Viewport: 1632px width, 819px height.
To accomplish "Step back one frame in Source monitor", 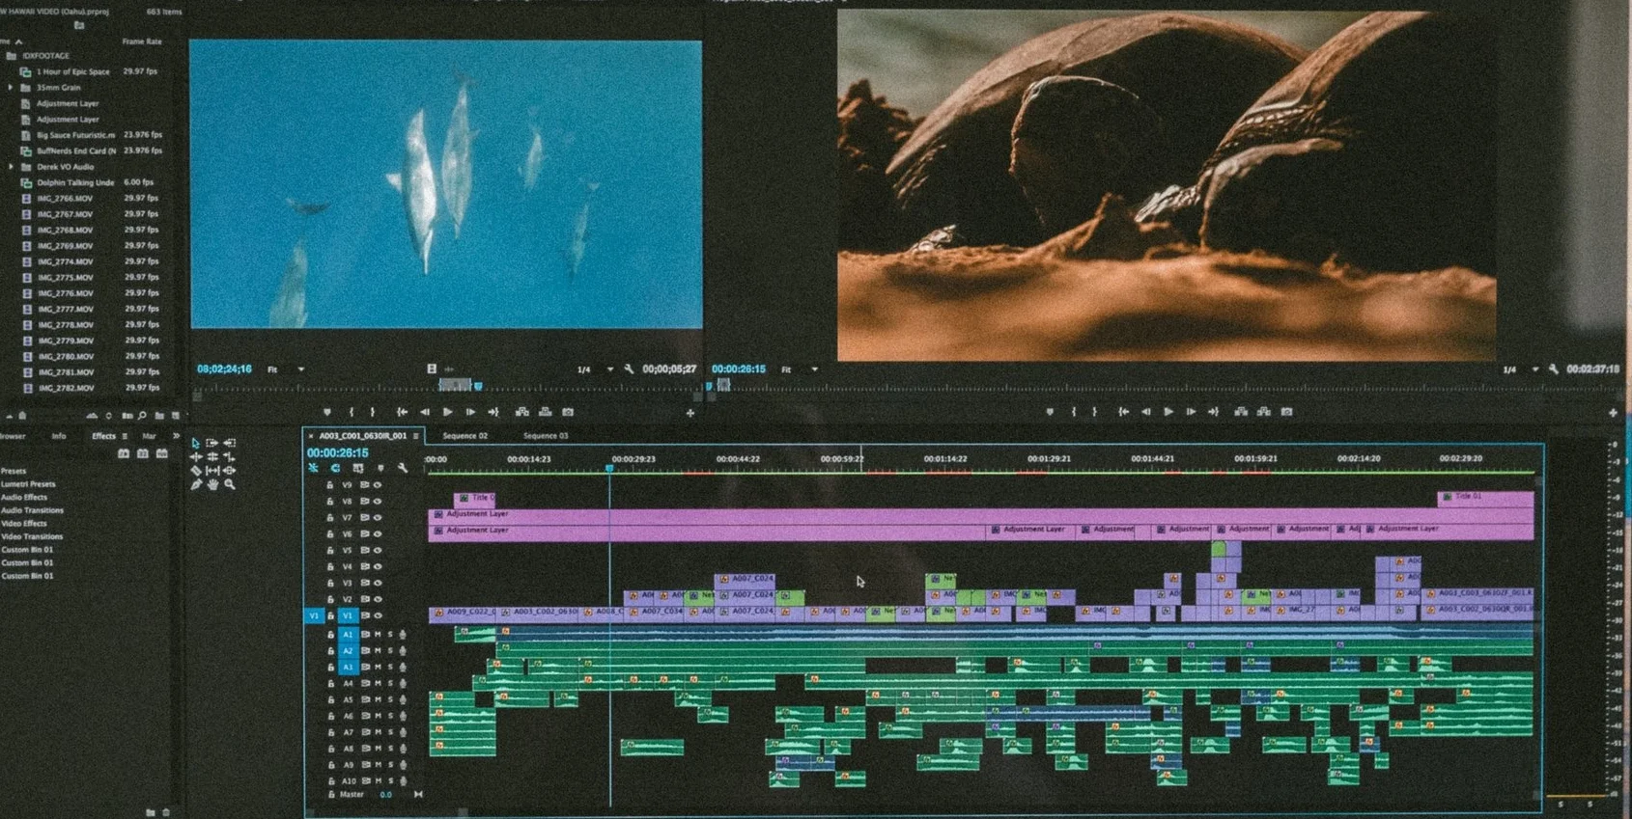I will [425, 412].
